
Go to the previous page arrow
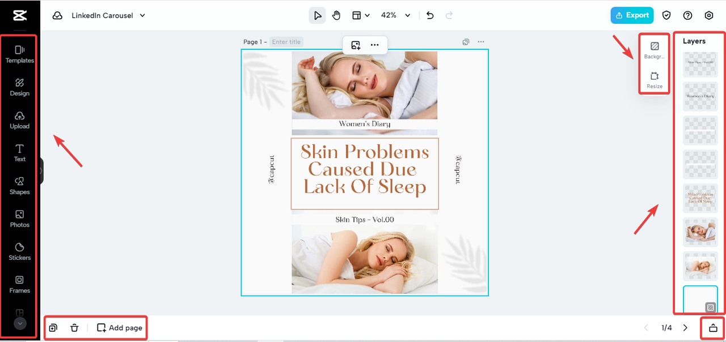[x=646, y=328]
